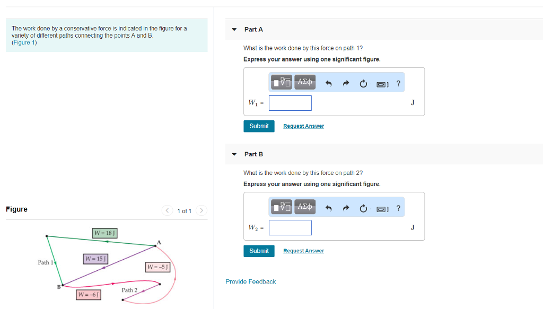Image resolution: width=543 pixels, height=309 pixels.
Task: Collapse the Part A section
Action: 234,29
